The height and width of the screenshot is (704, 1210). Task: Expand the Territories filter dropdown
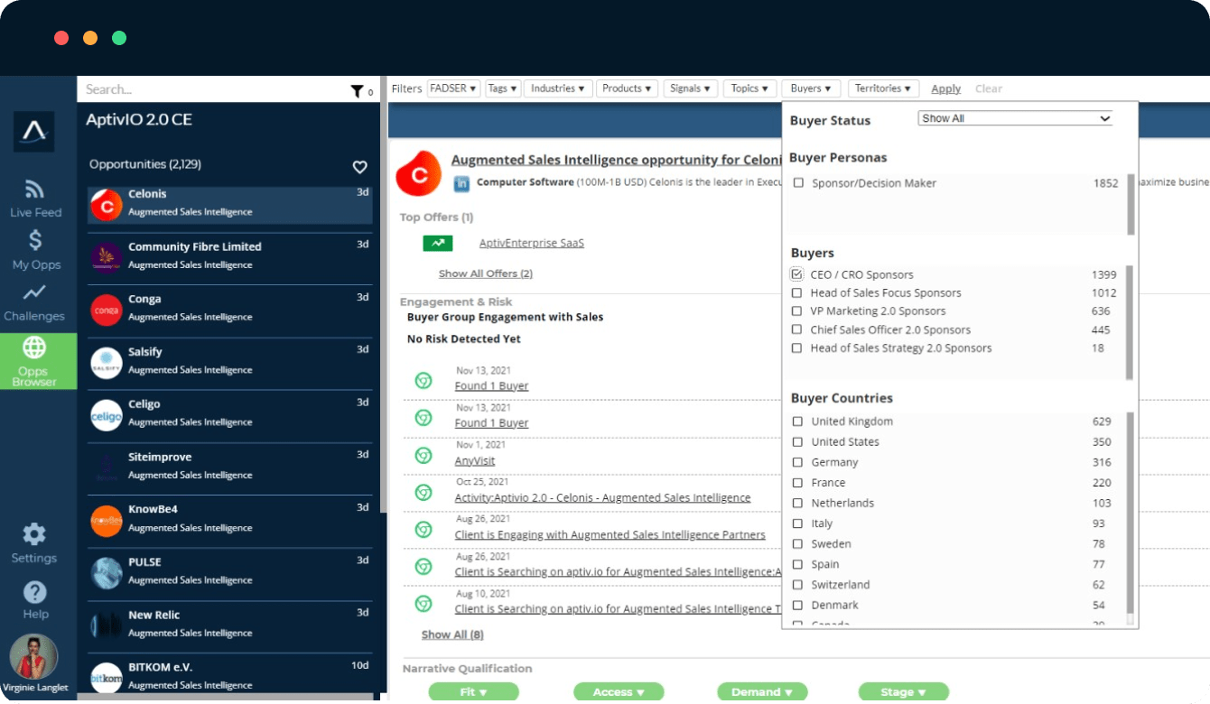[883, 88]
